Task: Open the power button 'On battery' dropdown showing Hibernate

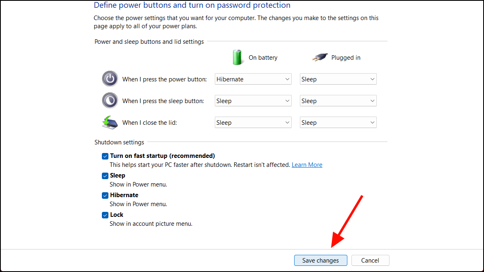Action: [253, 79]
